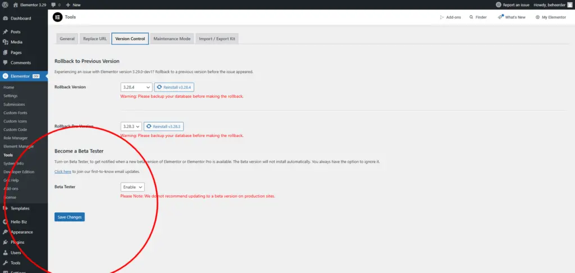This screenshot has width=575, height=273.
Task: Open the Rollback Pro Version 3.28.3 dropdown
Action: (x=131, y=126)
